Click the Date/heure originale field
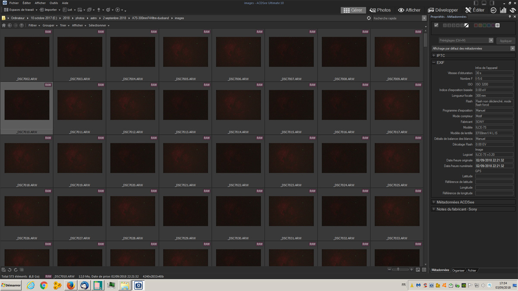The height and width of the screenshot is (291, 518). [x=494, y=160]
